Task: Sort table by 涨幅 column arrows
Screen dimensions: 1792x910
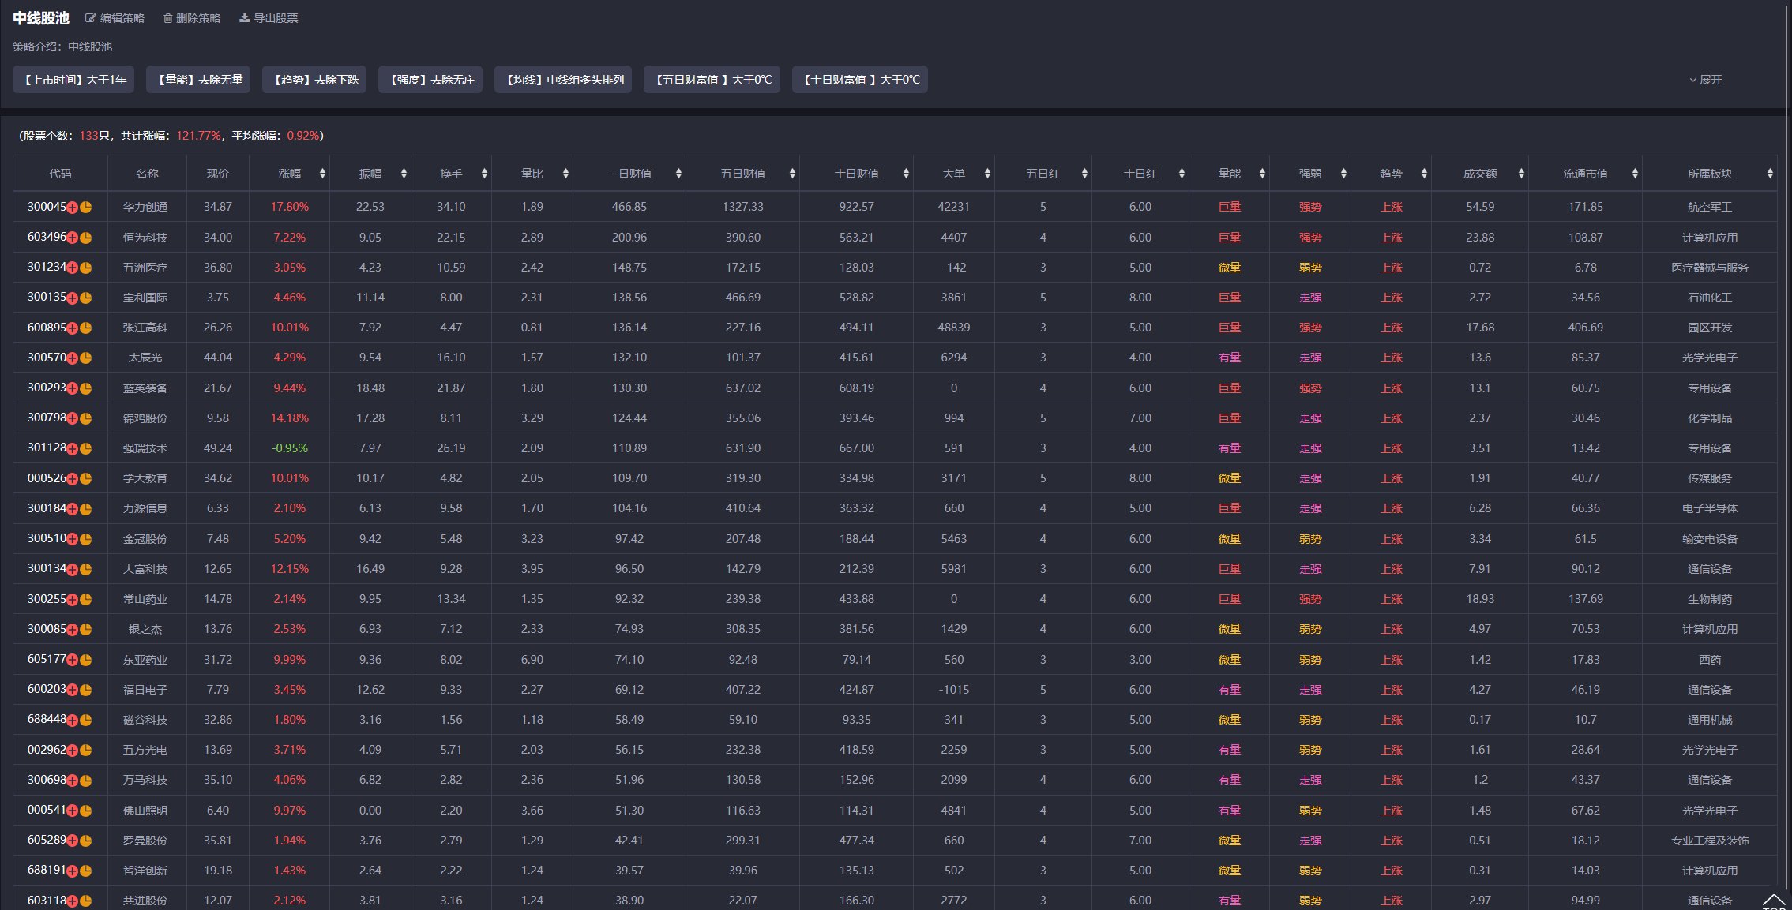Action: click(322, 174)
